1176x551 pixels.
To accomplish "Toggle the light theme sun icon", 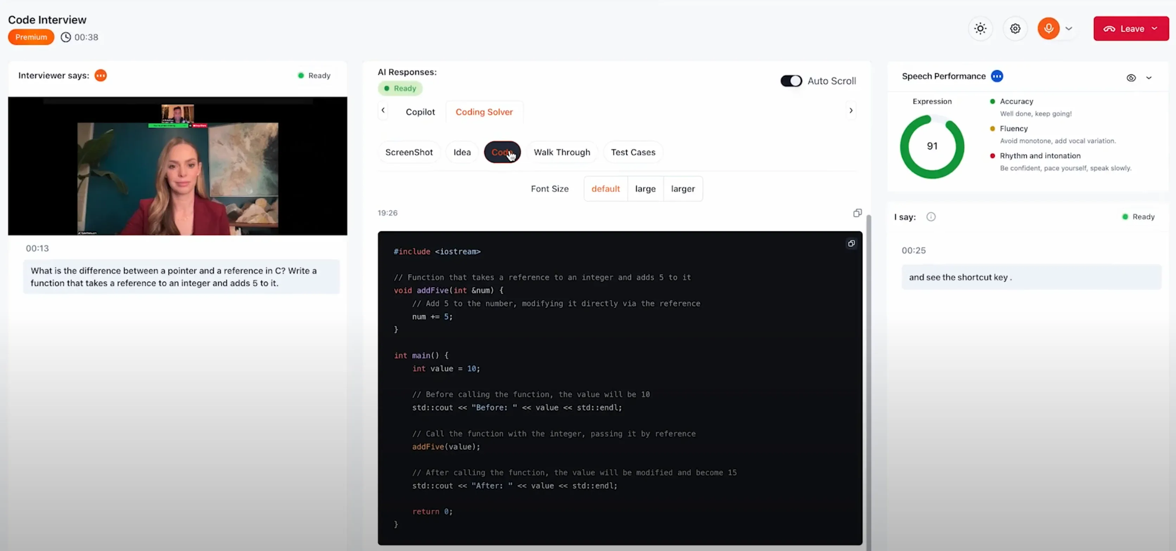I will 980,29.
